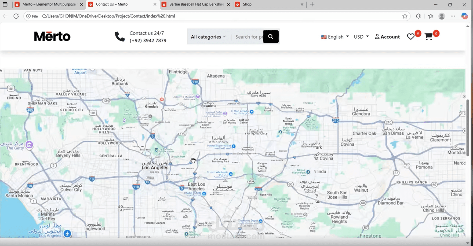Click East Los Angeles label on map

(x=196, y=186)
